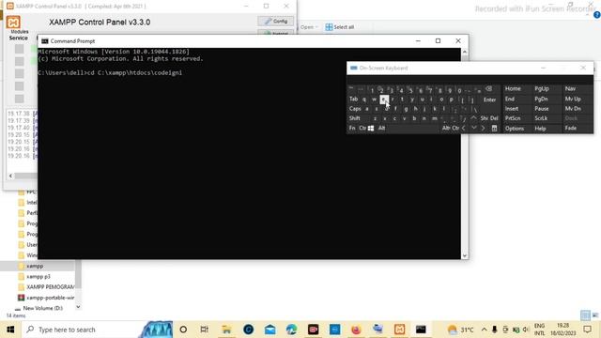The width and height of the screenshot is (601, 338).
Task: Open Firefox from the taskbar
Action: pyautogui.click(x=356, y=330)
